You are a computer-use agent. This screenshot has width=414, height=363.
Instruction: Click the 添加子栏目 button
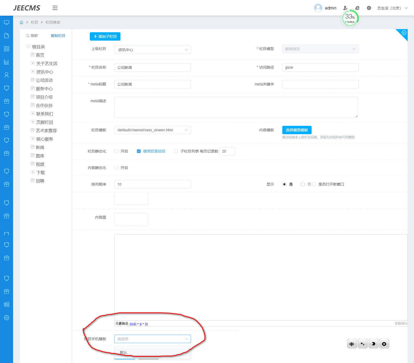click(x=105, y=36)
